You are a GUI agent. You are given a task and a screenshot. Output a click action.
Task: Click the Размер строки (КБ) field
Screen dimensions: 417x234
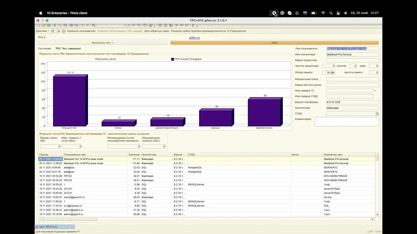click(50, 147)
